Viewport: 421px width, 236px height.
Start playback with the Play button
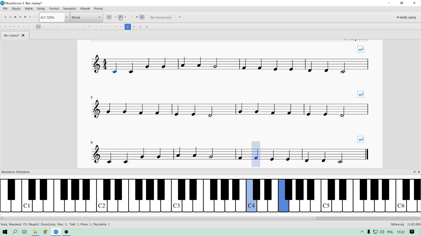tap(121, 17)
